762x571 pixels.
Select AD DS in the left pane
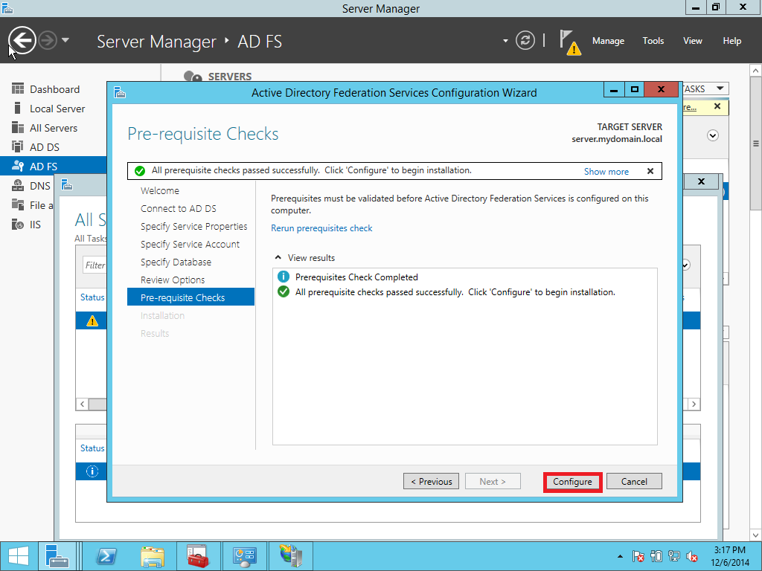[45, 147]
